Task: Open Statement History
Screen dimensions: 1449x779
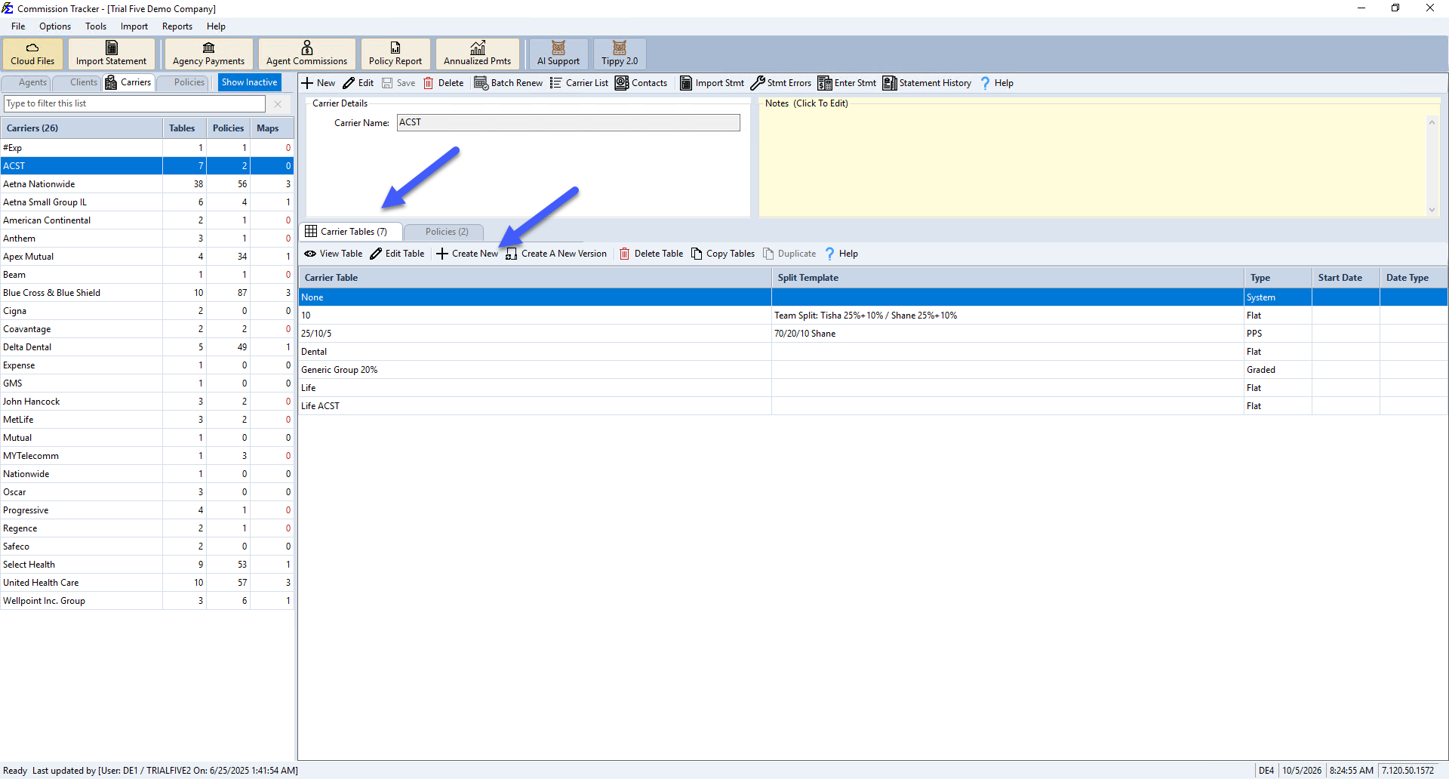Action: click(x=927, y=83)
